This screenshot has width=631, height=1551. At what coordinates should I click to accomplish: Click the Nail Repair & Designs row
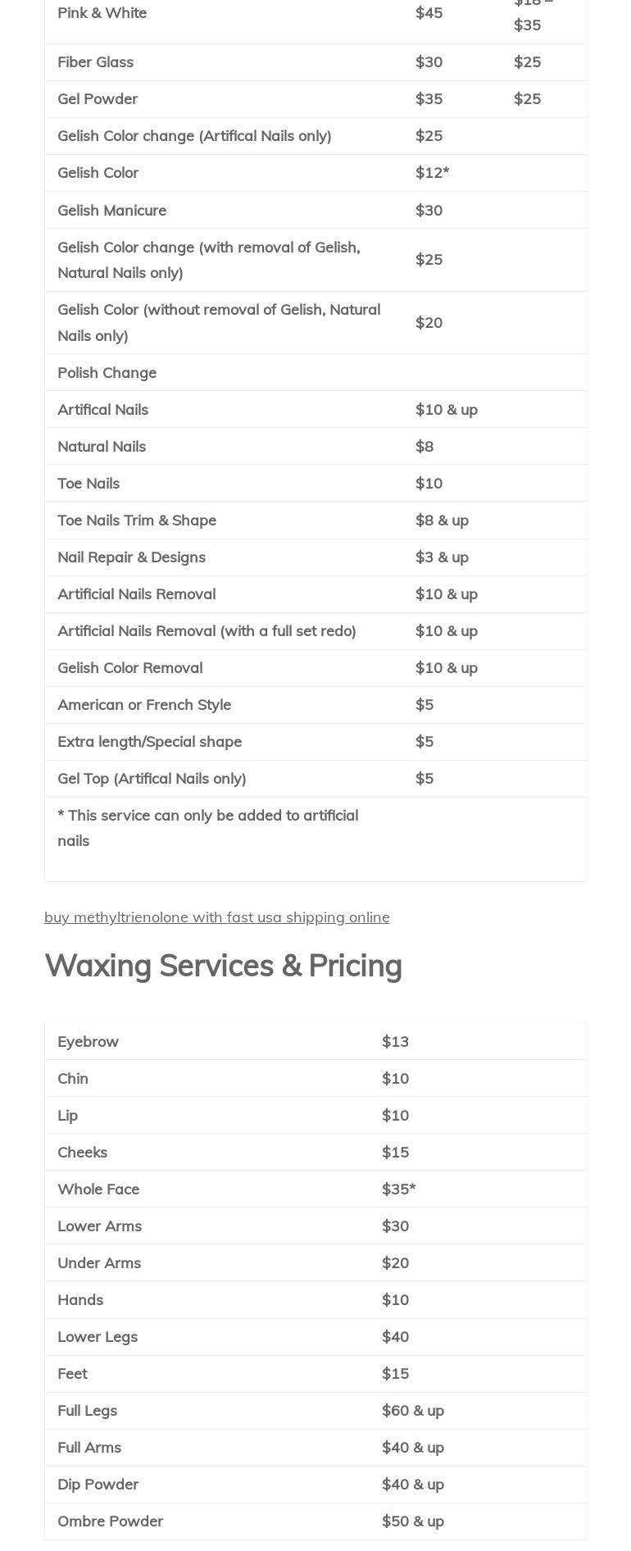click(131, 557)
